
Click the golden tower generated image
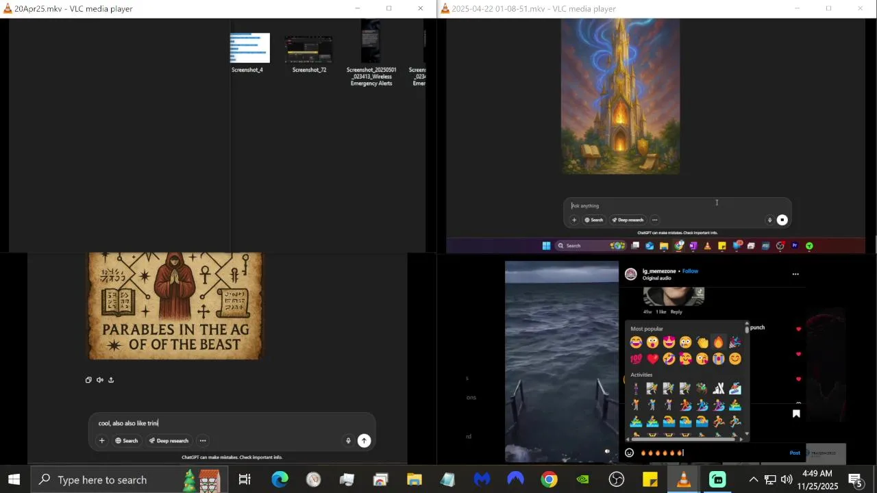pyautogui.click(x=621, y=96)
